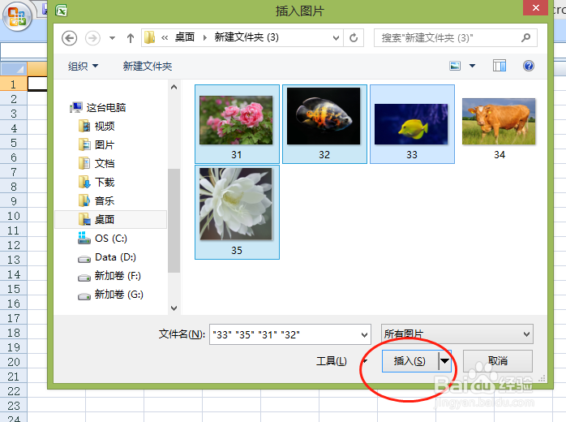Click 新建文件夹 (3) in address path
566x422 pixels.
(x=247, y=37)
